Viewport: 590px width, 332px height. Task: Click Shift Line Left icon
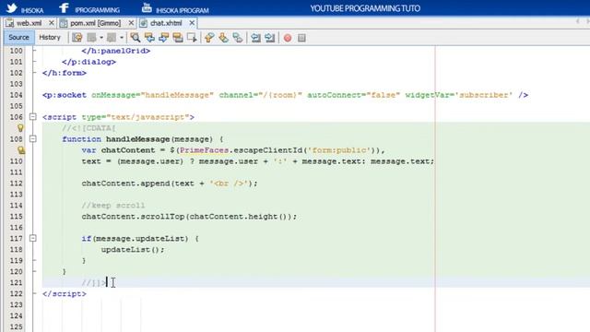click(256, 38)
